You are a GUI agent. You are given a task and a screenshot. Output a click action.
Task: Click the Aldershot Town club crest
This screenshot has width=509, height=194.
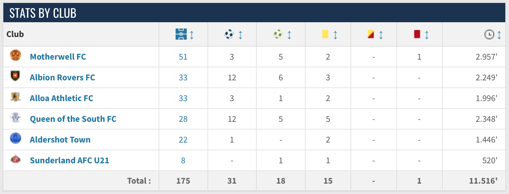[15, 139]
